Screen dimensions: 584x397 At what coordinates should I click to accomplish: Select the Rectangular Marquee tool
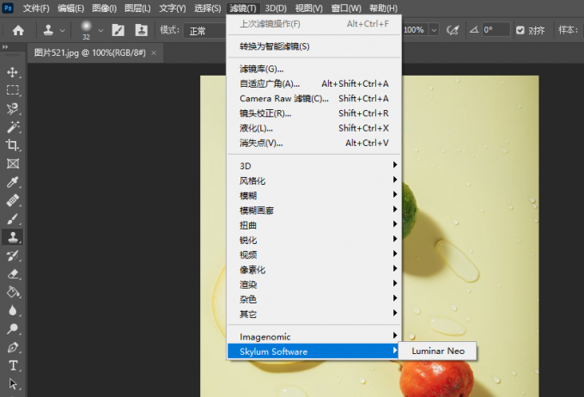[x=13, y=90]
